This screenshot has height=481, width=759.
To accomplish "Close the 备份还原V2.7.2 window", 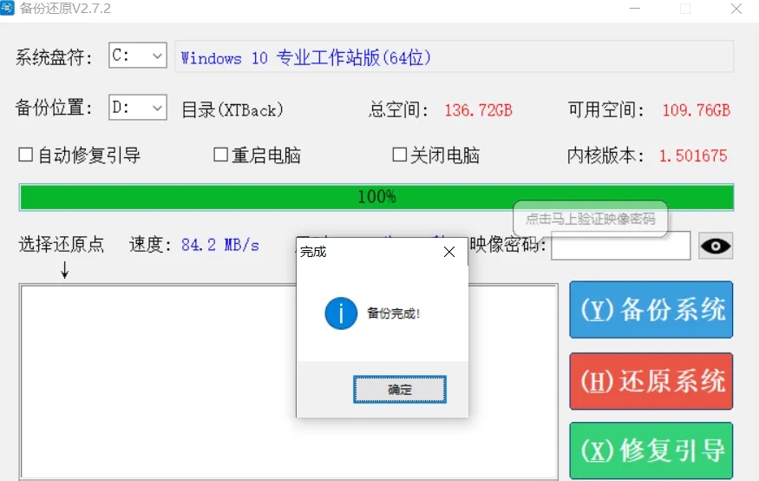I will point(736,8).
